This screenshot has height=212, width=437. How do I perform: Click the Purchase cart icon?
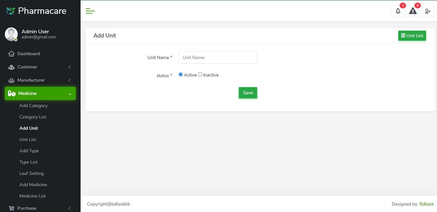(x=11, y=208)
